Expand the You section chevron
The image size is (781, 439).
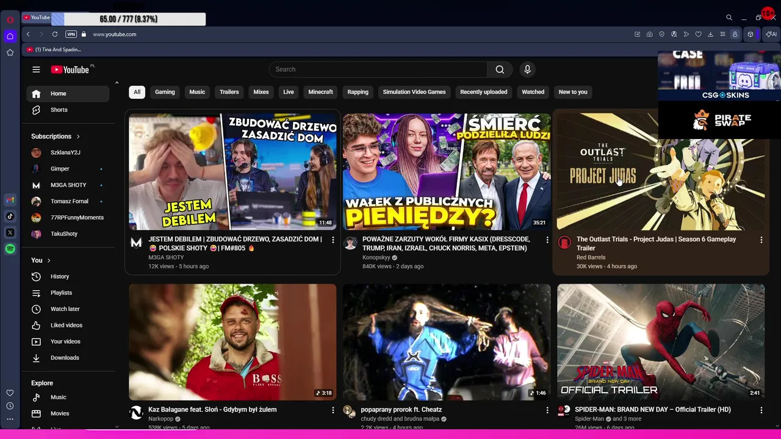(x=49, y=260)
